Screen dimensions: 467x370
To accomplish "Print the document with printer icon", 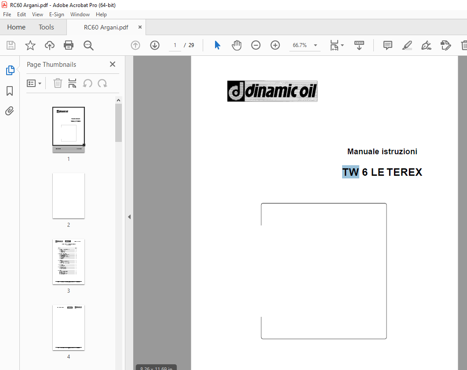I will point(69,45).
